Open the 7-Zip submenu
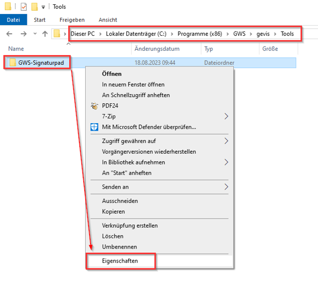 click(x=159, y=116)
